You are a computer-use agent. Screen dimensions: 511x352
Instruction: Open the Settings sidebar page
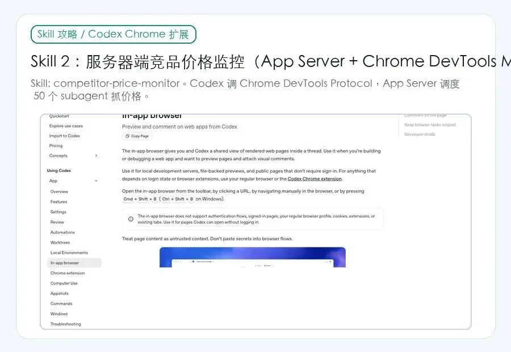click(58, 212)
